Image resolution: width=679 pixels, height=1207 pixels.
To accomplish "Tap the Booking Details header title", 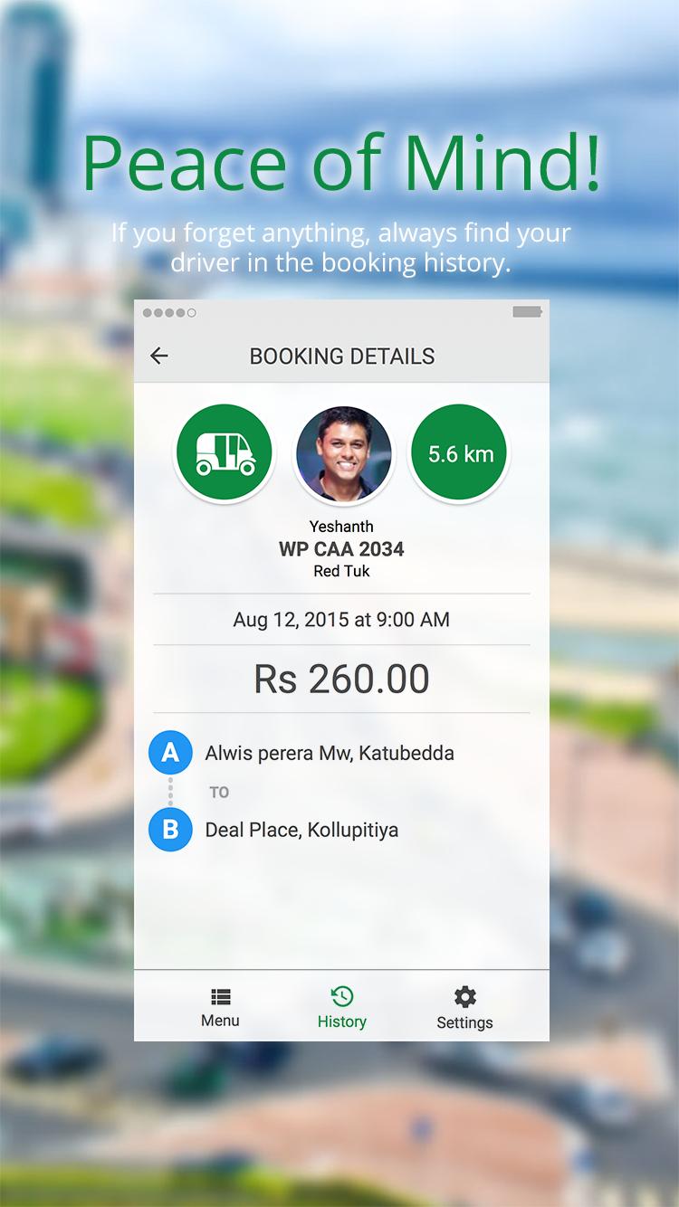I will (x=341, y=356).
